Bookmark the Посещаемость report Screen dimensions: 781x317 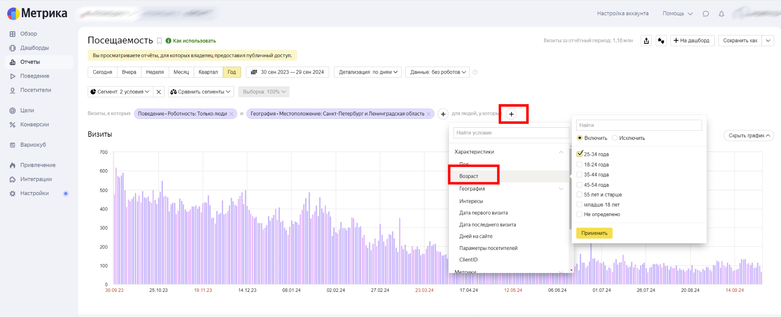[159, 41]
